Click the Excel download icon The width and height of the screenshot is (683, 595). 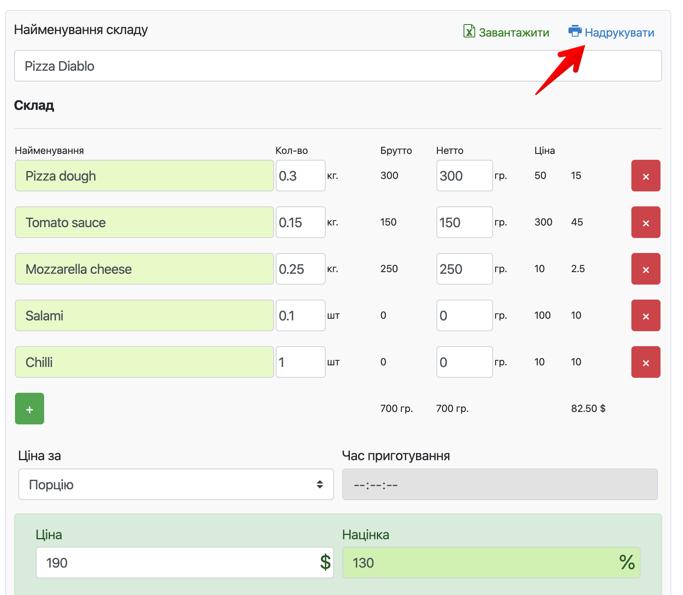tap(469, 31)
